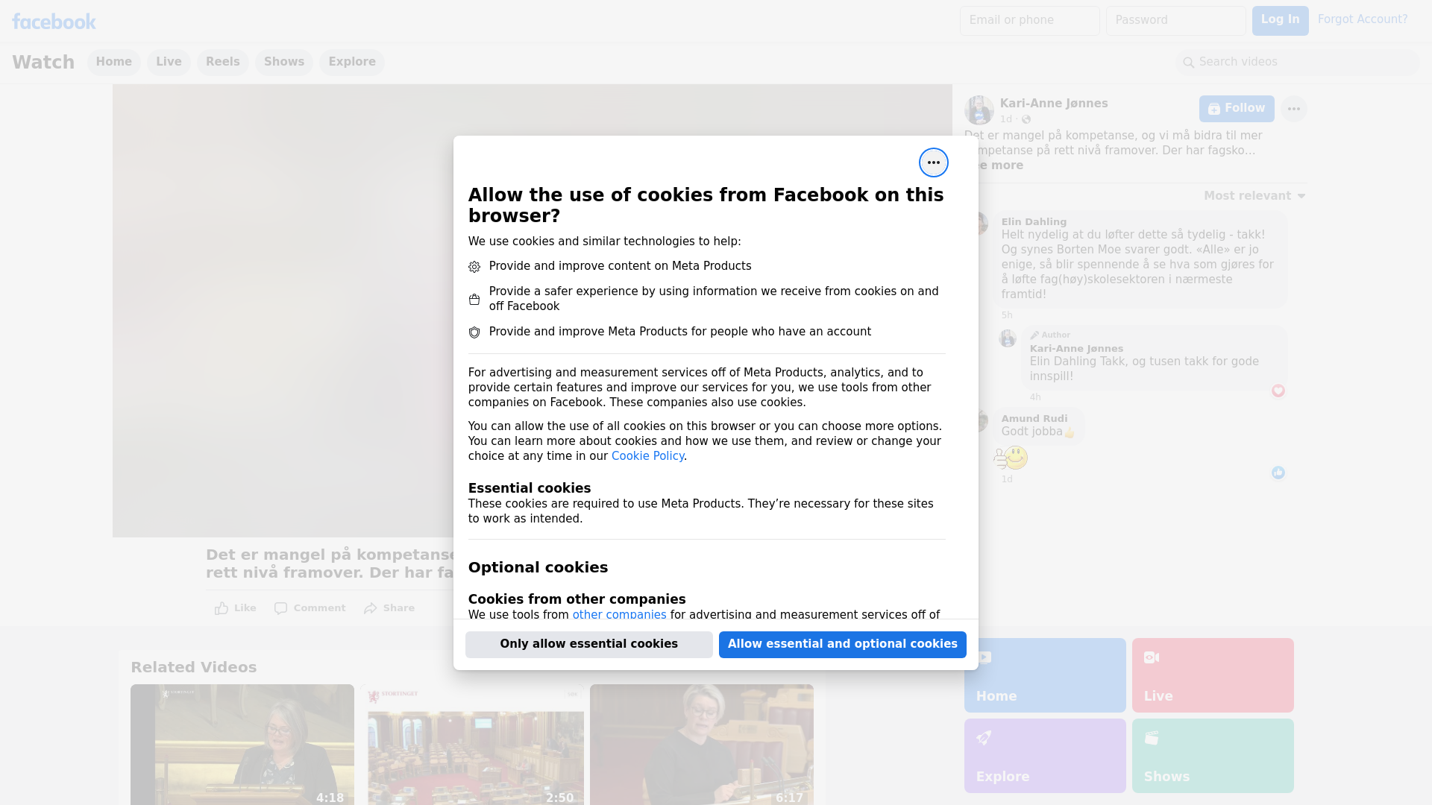Open the green Shows tile
Viewport: 1432px width, 805px height.
[x=1213, y=756]
